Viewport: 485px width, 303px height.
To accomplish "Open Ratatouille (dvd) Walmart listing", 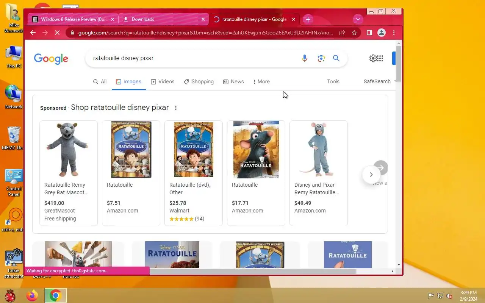I will [x=194, y=173].
